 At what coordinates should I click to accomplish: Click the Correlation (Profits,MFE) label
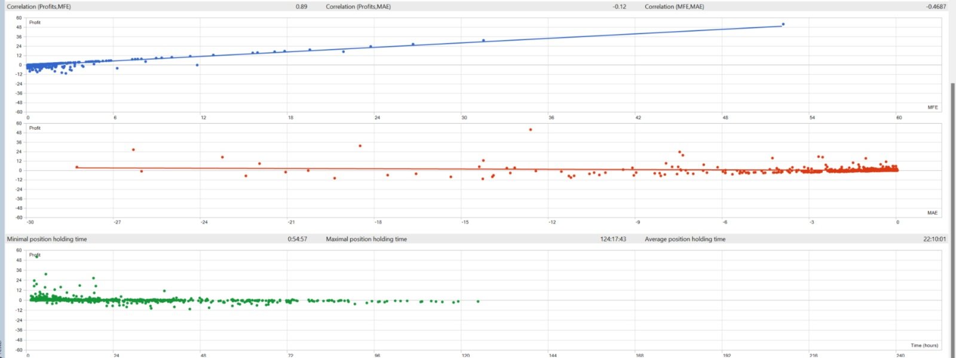coord(39,7)
